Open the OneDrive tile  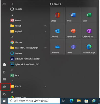click(x=57, y=47)
